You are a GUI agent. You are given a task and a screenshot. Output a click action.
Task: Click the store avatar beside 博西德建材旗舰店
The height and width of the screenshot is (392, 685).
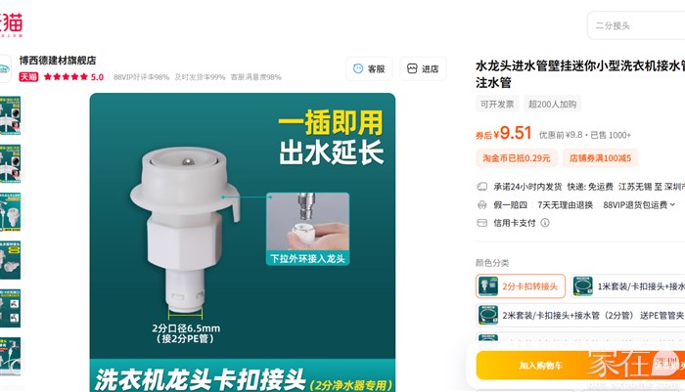(5, 68)
